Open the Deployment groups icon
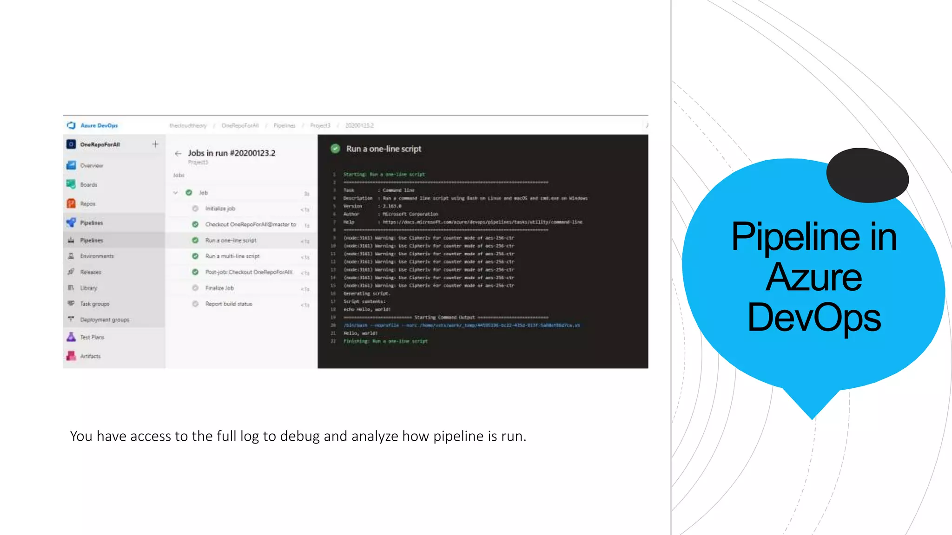This screenshot has height=535, width=952. point(71,319)
